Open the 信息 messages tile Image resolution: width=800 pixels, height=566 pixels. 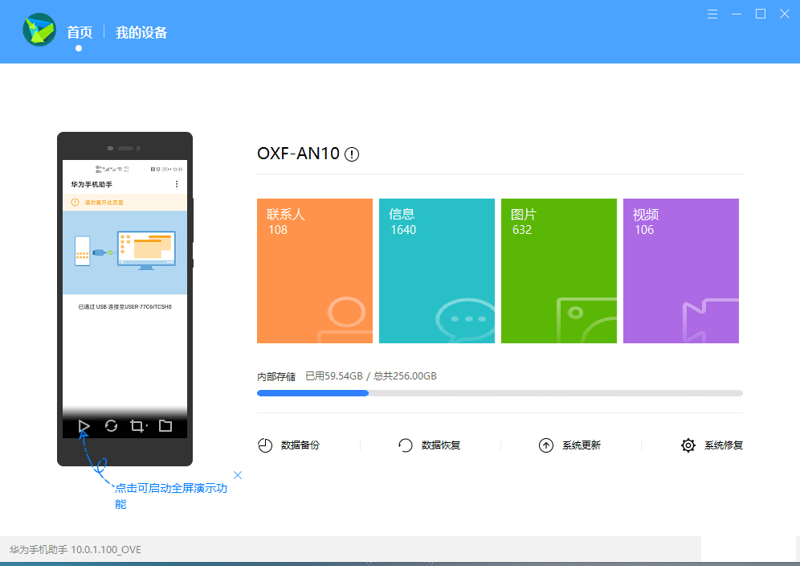pyautogui.click(x=437, y=271)
